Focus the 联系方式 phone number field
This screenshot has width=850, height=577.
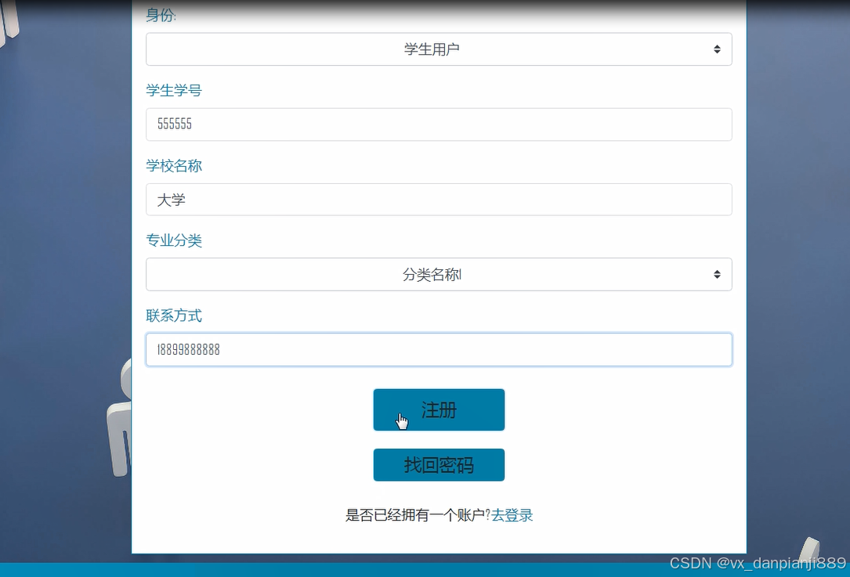(439, 349)
